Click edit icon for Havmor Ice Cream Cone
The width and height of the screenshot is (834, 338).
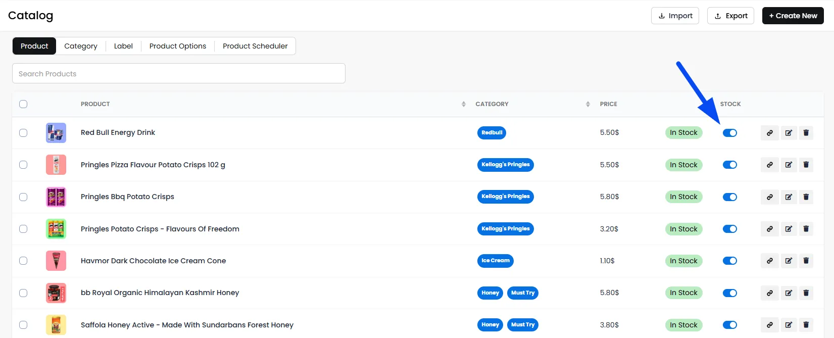(788, 261)
